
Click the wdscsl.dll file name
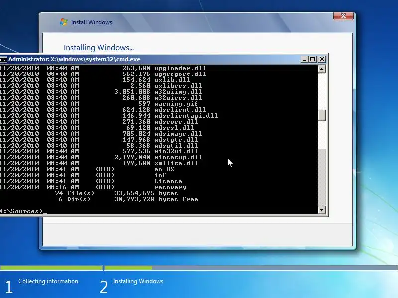[174, 128]
